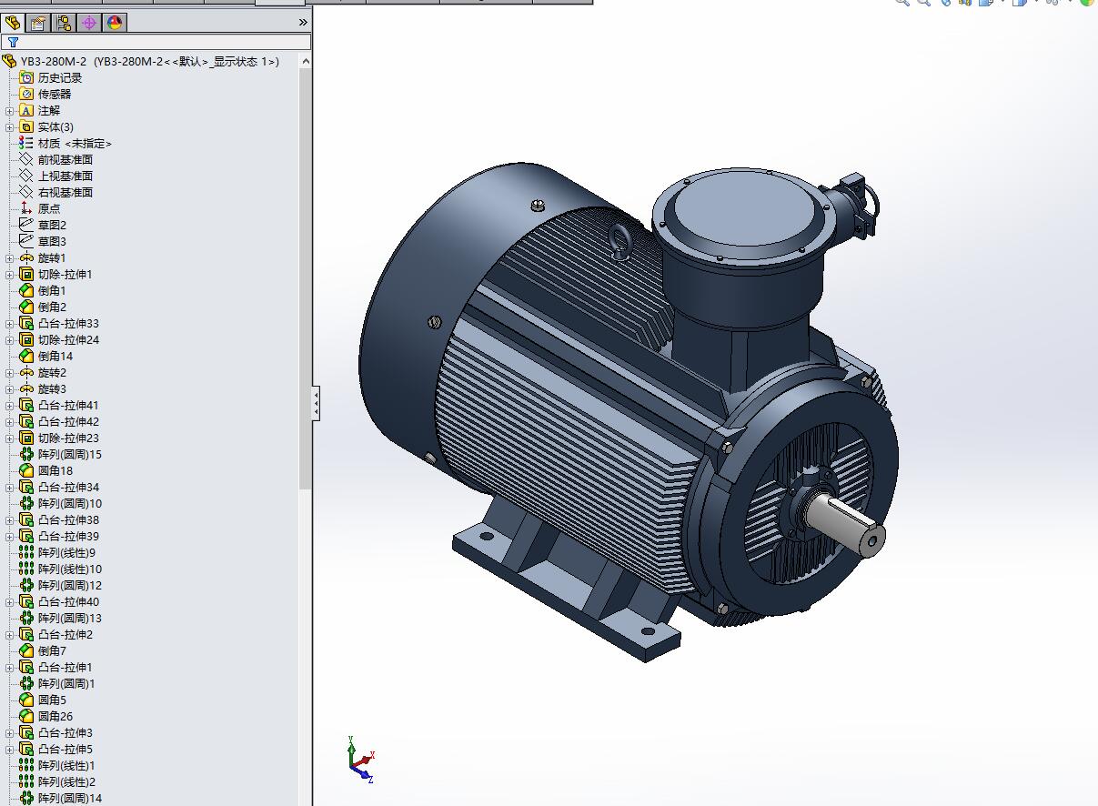
Task: Expand the 实体(3) solid bodies folder
Action: click(x=10, y=127)
